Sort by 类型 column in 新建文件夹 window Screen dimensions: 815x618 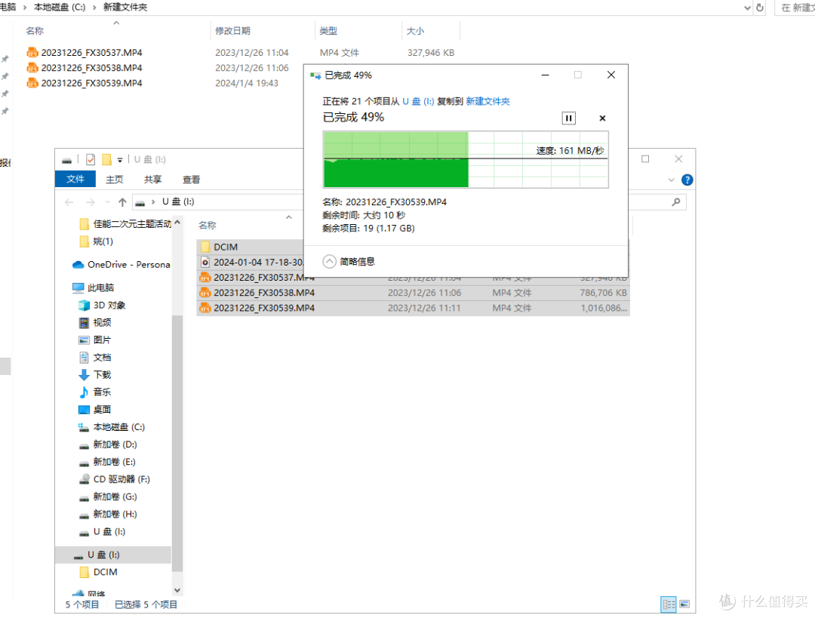tap(328, 31)
